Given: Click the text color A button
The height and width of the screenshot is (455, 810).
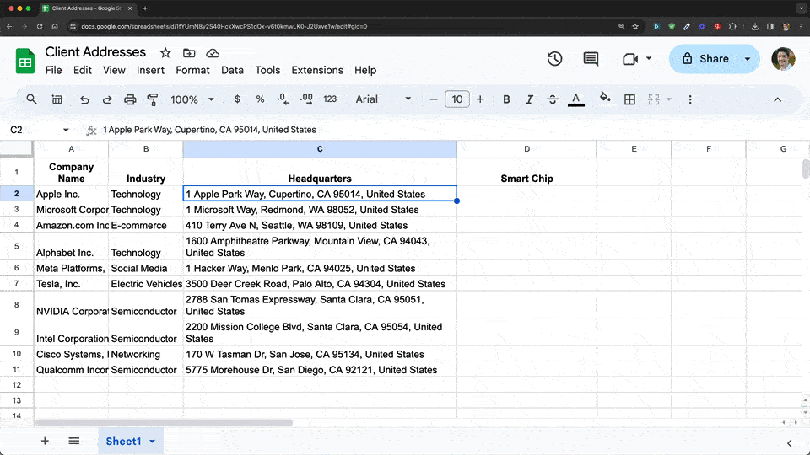Looking at the screenshot, I should 576,99.
